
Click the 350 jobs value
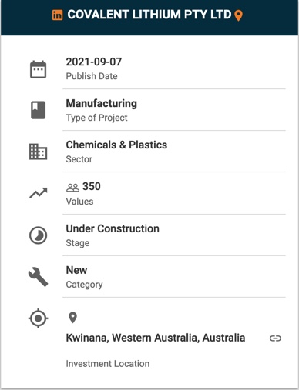click(92, 186)
